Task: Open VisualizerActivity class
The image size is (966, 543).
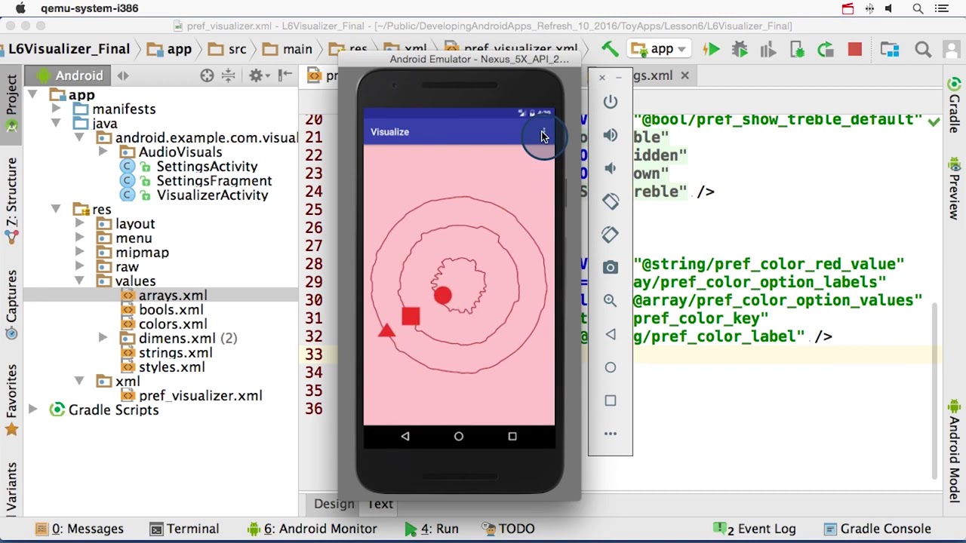Action: (x=212, y=195)
